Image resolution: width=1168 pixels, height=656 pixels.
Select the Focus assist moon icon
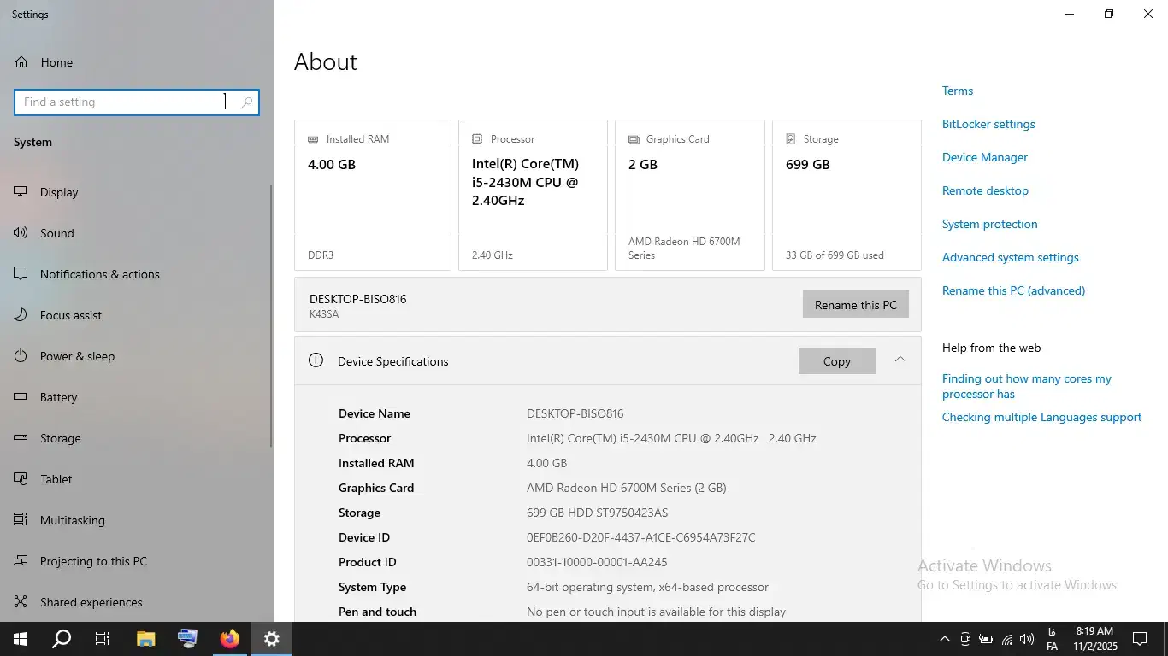(21, 315)
